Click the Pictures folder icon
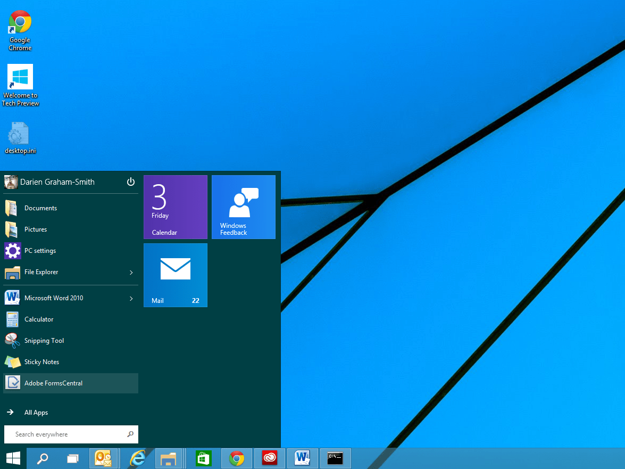 (x=12, y=229)
